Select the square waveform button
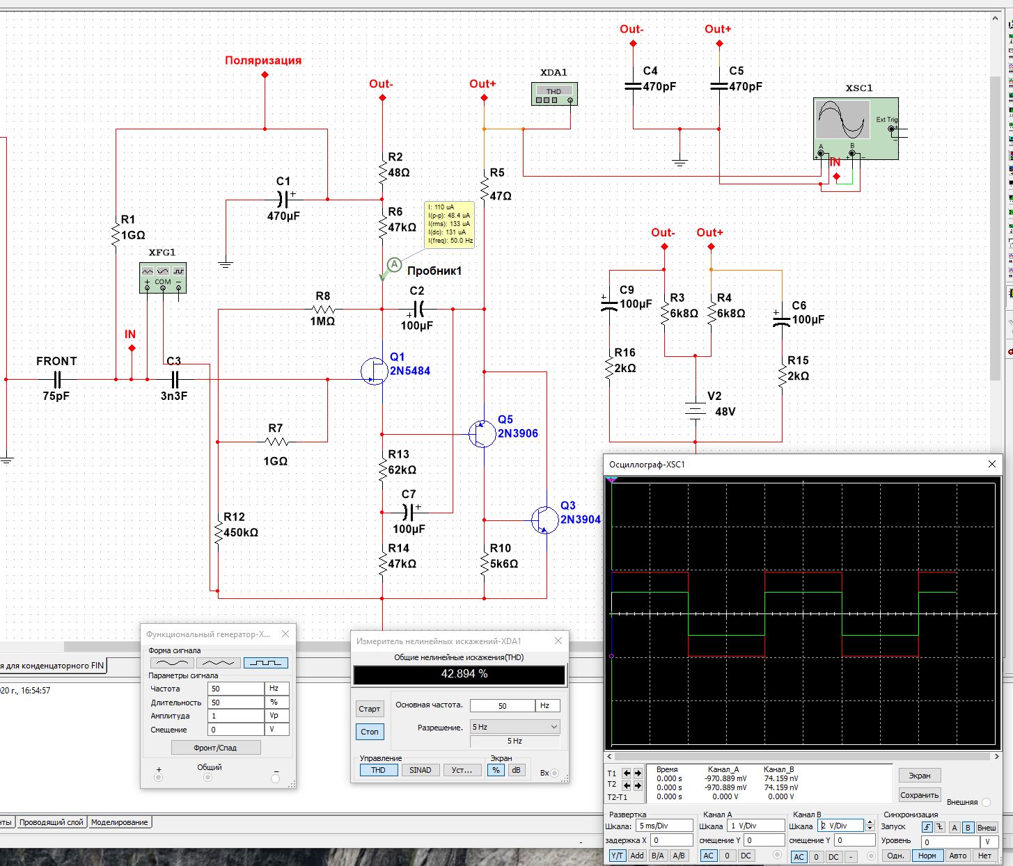 [x=265, y=663]
